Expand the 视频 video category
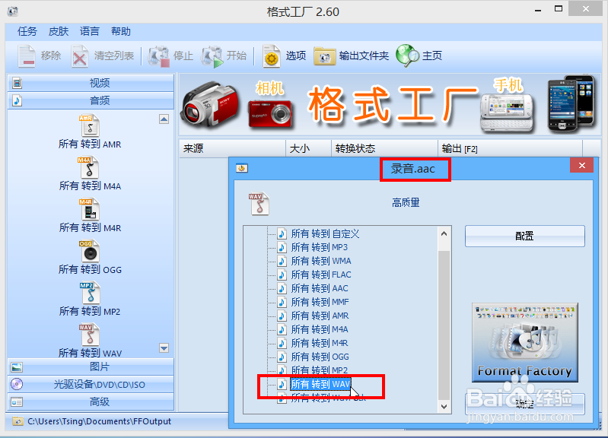The image size is (608, 438). pos(91,83)
